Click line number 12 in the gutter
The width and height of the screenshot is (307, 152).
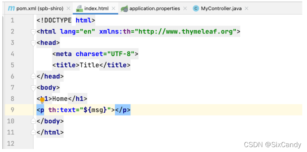pos(11,144)
